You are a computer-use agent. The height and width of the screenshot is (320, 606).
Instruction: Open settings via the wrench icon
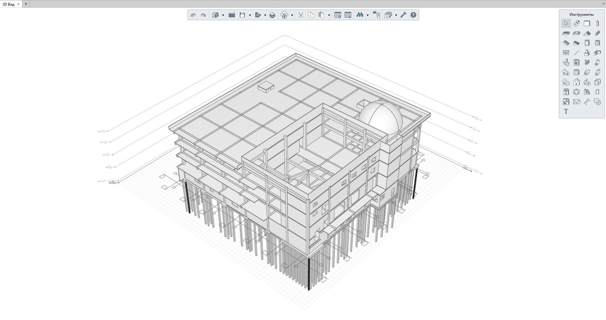403,15
